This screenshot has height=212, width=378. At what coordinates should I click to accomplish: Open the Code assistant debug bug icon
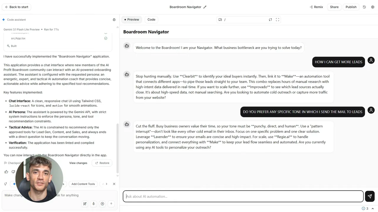pos(114,20)
